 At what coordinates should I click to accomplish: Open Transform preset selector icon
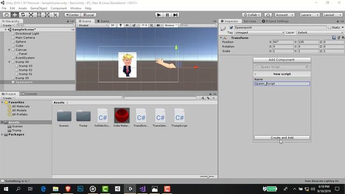point(339,38)
